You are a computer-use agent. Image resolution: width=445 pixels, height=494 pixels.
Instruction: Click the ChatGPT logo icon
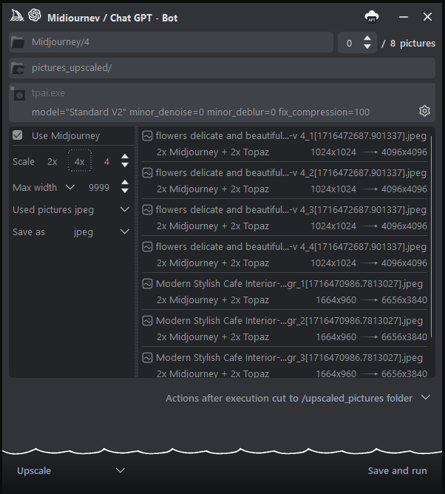(35, 16)
